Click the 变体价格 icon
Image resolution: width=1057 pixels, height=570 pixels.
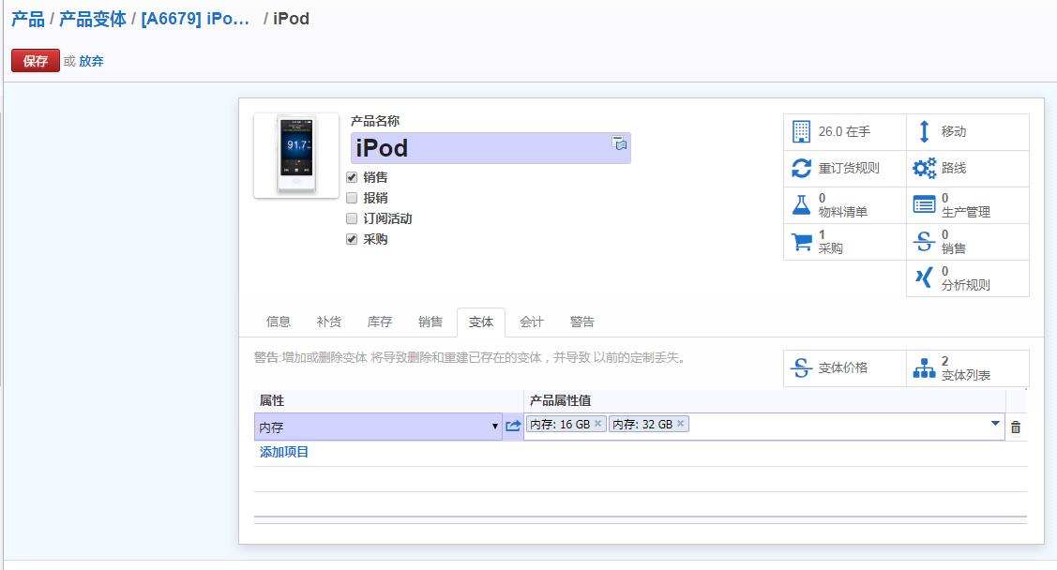point(801,367)
